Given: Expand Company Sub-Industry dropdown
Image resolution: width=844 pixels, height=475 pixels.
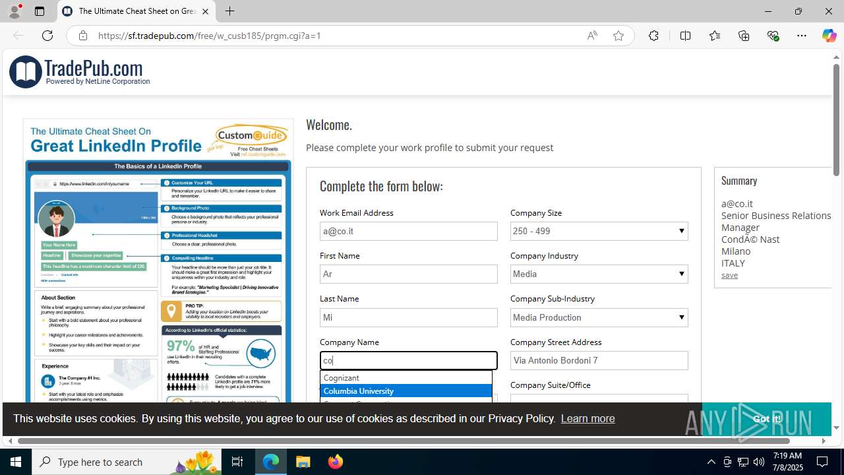Looking at the screenshot, I should click(599, 317).
